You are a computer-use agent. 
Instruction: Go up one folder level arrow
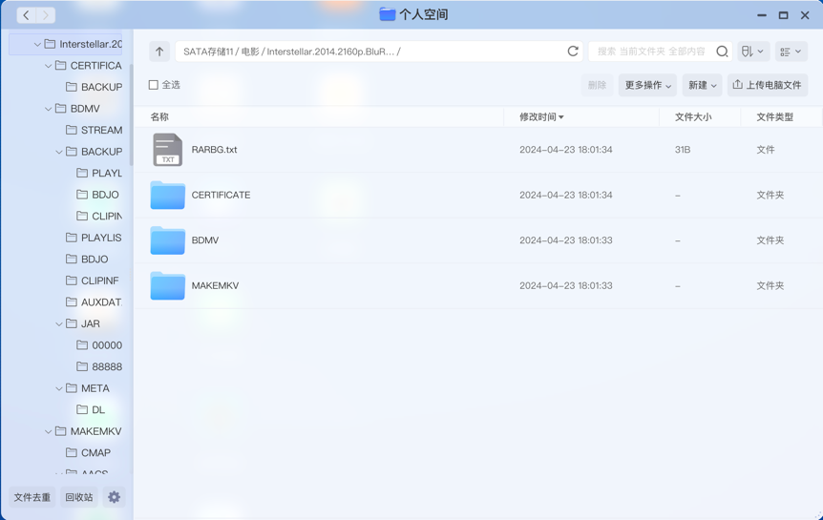159,52
